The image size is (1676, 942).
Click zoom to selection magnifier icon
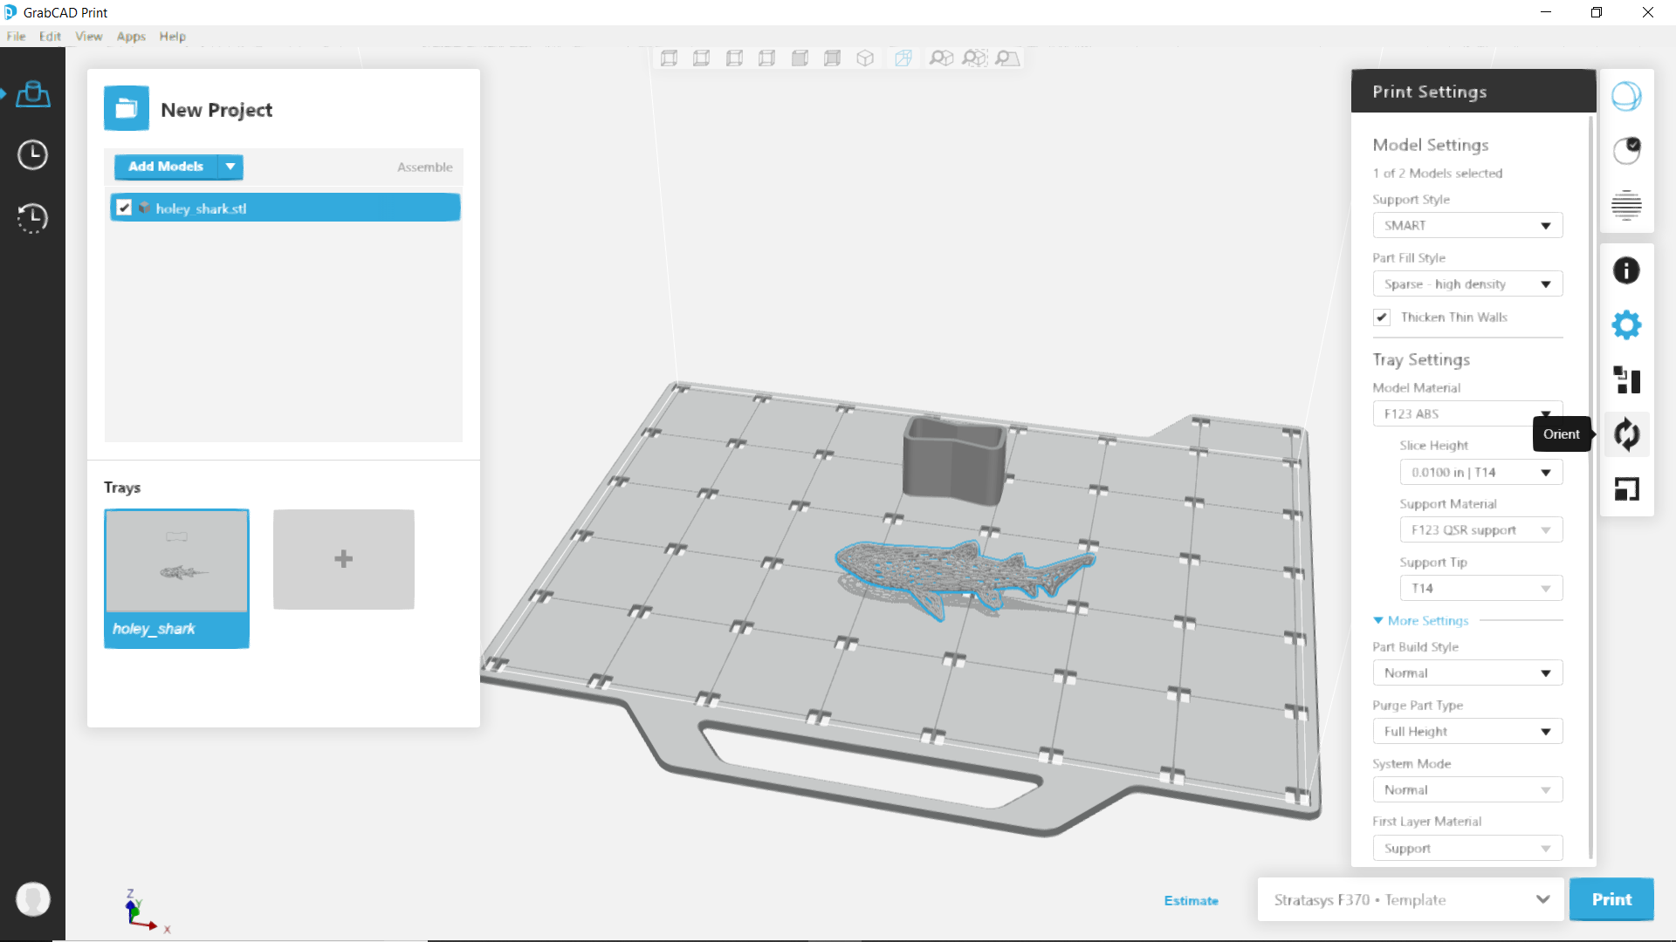click(x=974, y=58)
